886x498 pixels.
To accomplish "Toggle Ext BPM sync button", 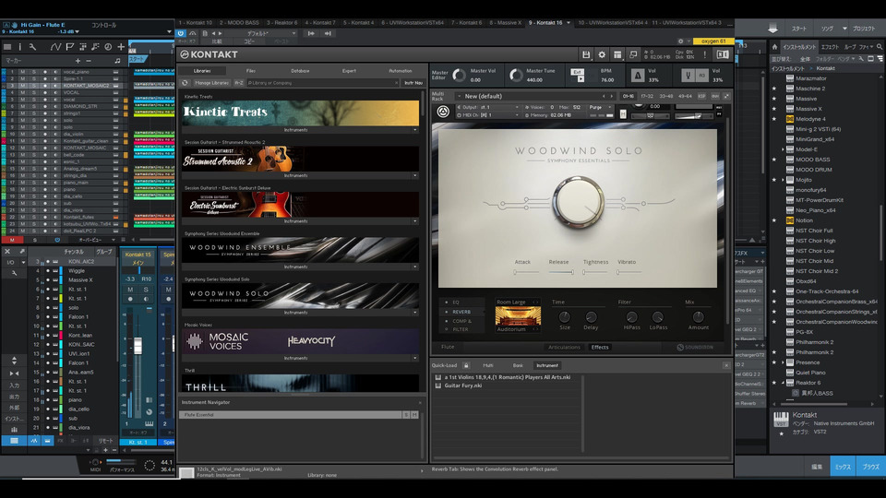I will click(577, 72).
